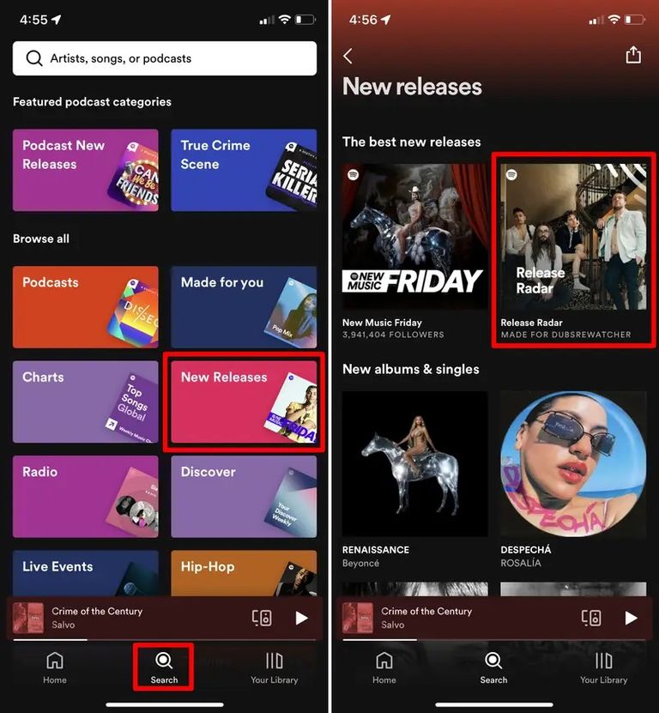Open DESPECHÁ single cover

pos(573,464)
